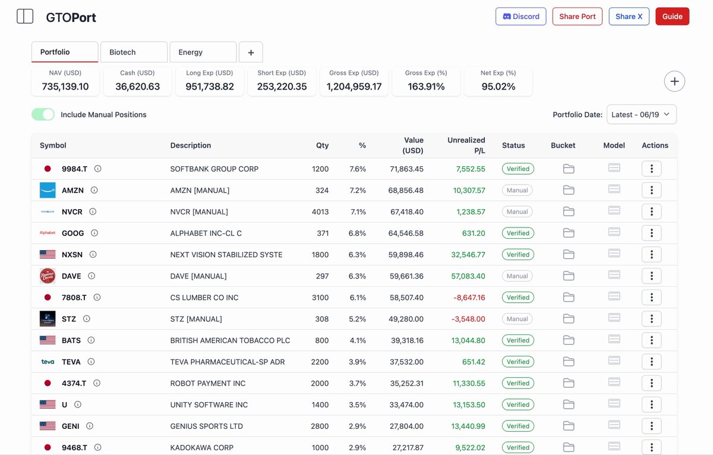713x455 pixels.
Task: Open model icon for BRITISH AMERICAN TOBACCO
Action: click(614, 340)
